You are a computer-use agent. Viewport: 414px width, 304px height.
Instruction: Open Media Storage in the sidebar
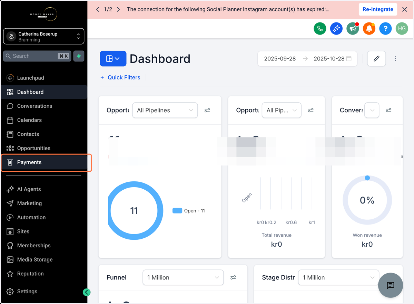tap(43, 259)
